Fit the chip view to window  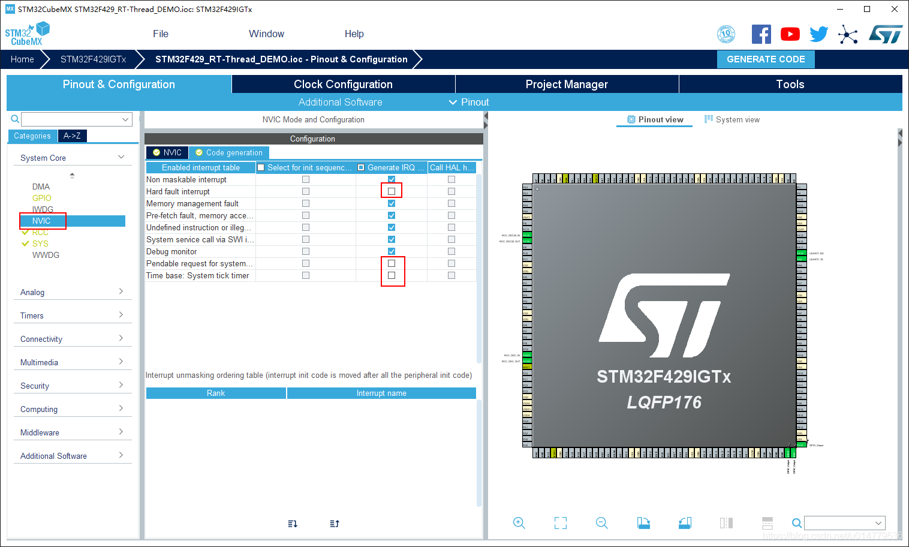pos(561,523)
